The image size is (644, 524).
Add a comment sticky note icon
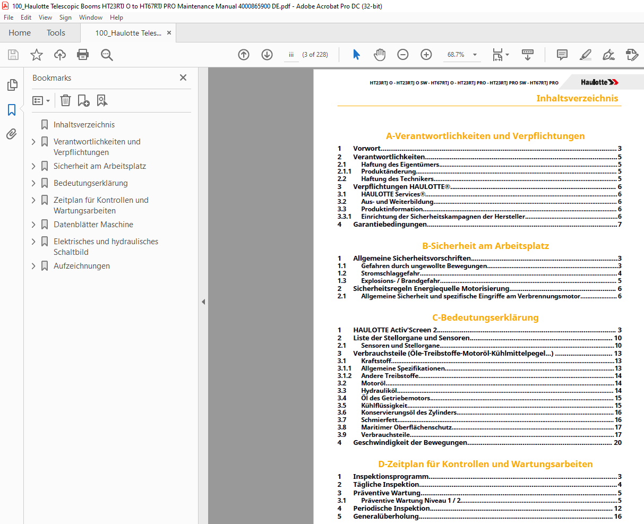coord(562,55)
